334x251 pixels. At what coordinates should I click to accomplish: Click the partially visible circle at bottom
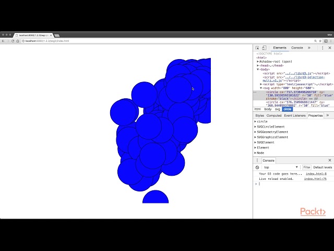tap(156, 197)
